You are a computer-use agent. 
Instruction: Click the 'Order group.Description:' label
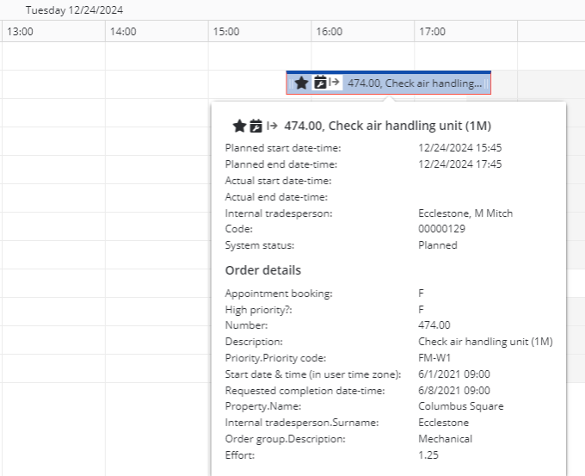click(x=285, y=439)
